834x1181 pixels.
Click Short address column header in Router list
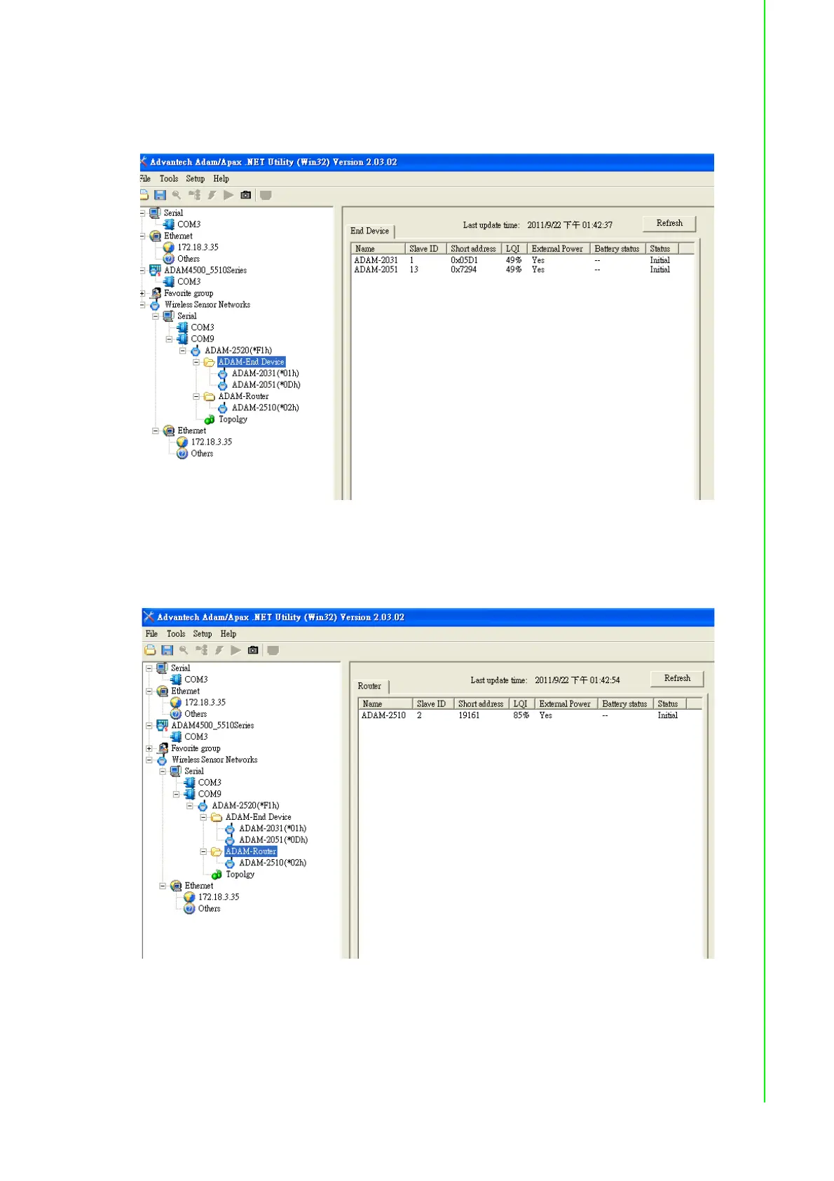[481, 704]
